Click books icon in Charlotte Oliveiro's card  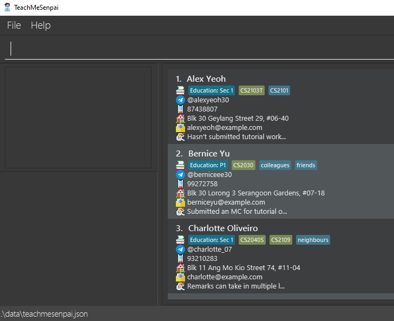(180, 240)
